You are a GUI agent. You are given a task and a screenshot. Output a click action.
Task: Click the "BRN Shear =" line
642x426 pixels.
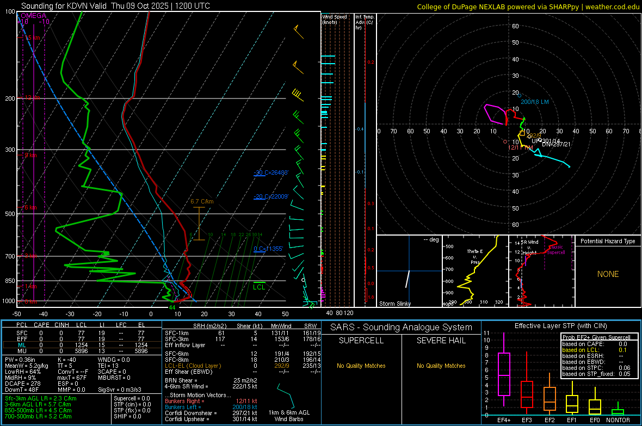pyautogui.click(x=211, y=380)
